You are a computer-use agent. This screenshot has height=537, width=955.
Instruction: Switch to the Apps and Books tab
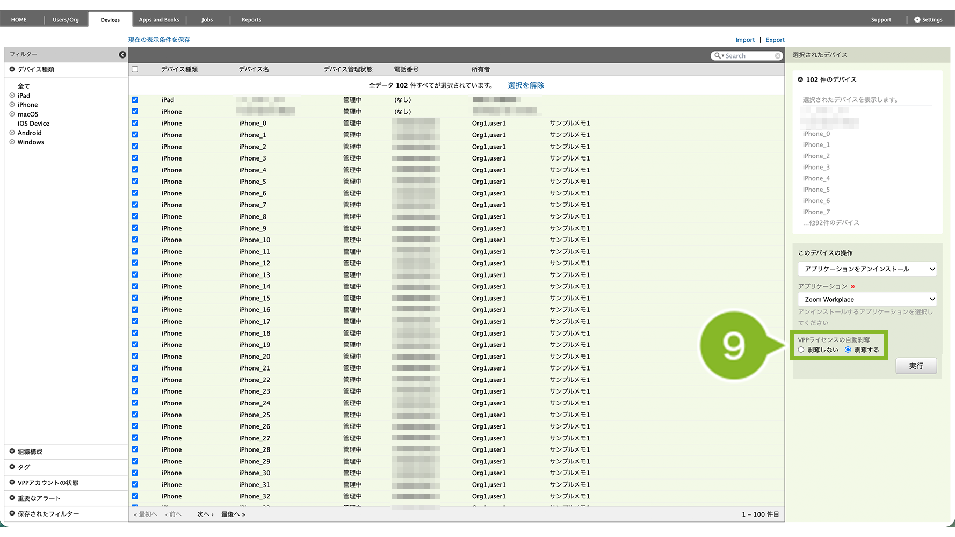click(159, 20)
